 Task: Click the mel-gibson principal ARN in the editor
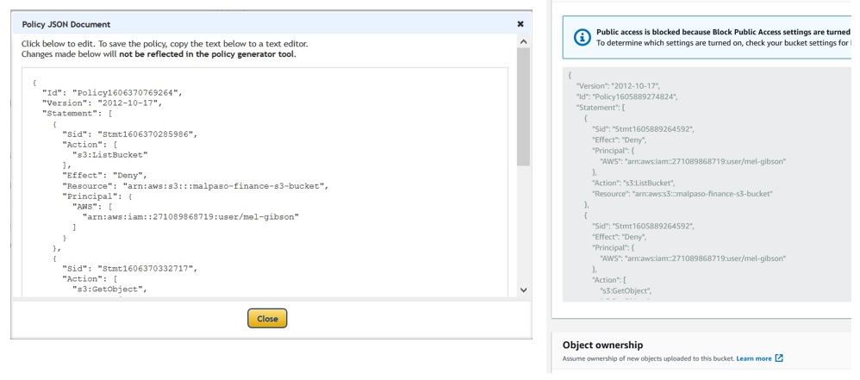(190, 216)
